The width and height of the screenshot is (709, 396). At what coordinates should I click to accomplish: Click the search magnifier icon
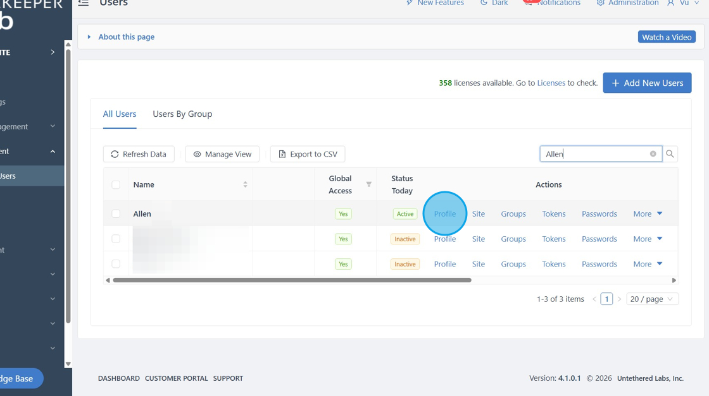(x=670, y=154)
